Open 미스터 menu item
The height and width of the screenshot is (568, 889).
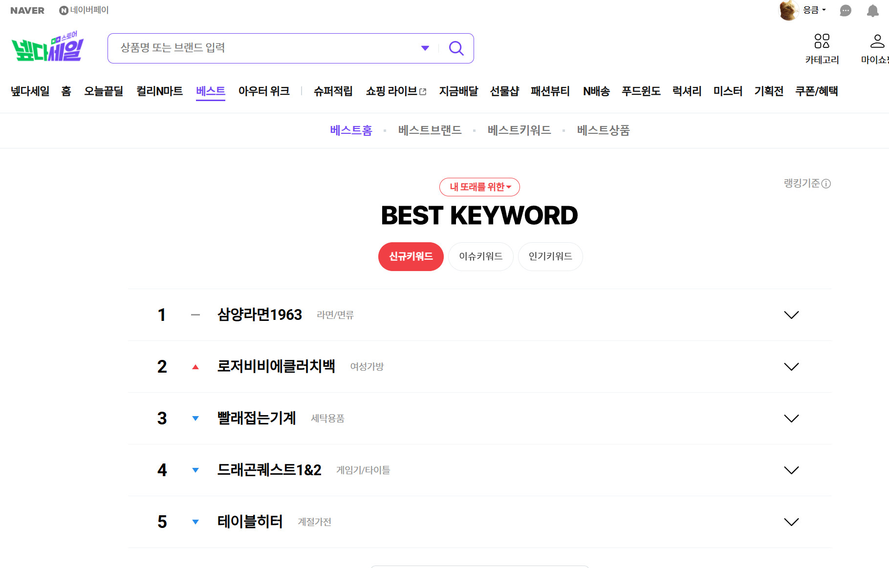click(728, 91)
